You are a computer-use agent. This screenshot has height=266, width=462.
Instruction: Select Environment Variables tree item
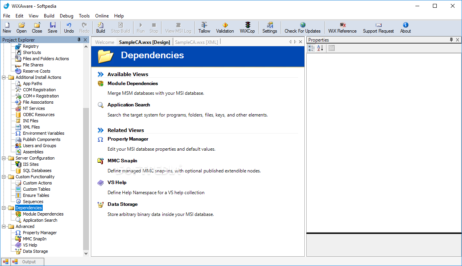pyautogui.click(x=43, y=133)
